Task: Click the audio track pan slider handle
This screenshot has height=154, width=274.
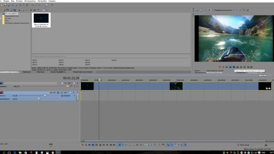Action: coord(39,99)
